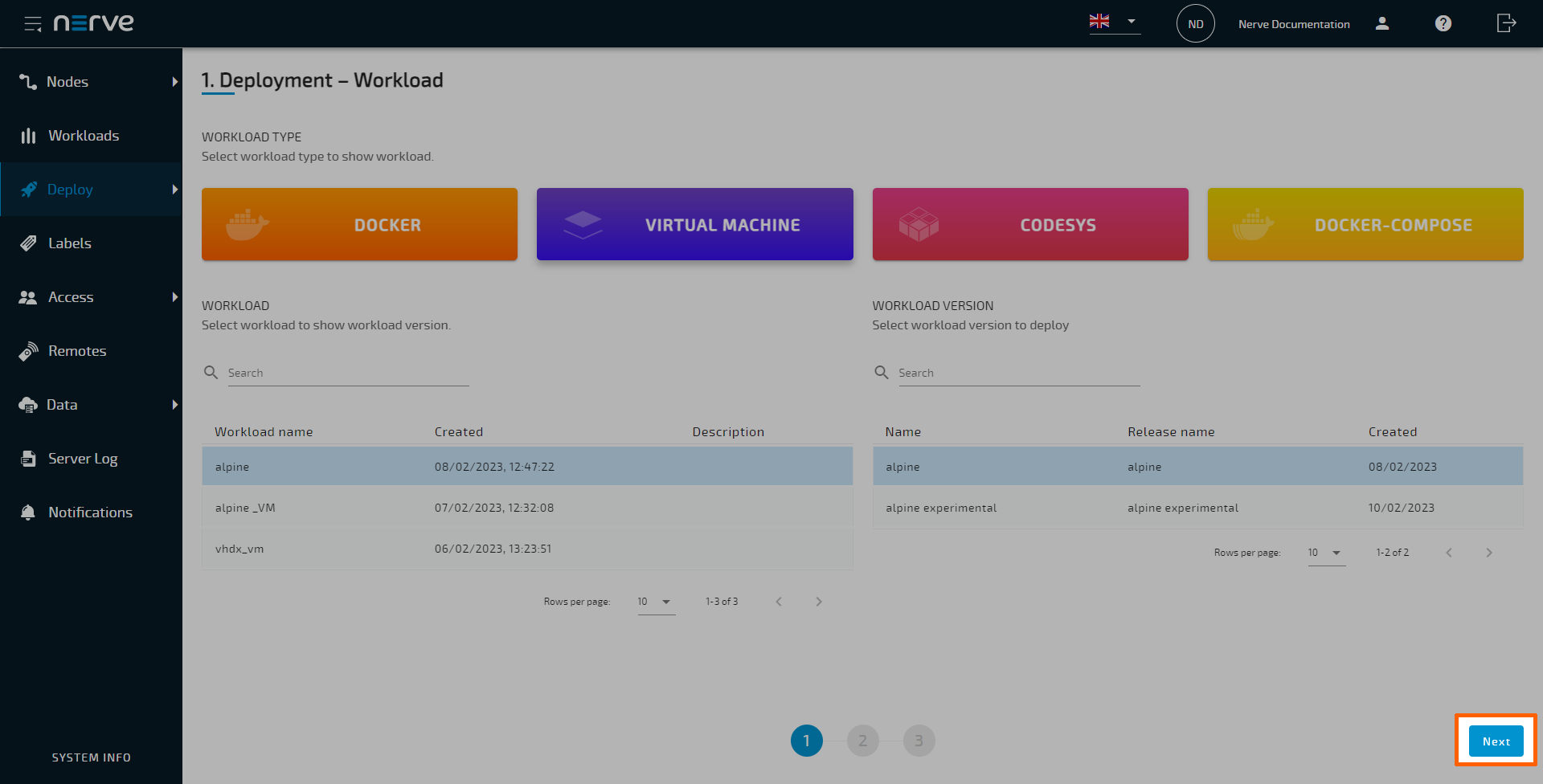The image size is (1543, 784).
Task: Open Server Log in the sidebar
Action: pos(82,459)
